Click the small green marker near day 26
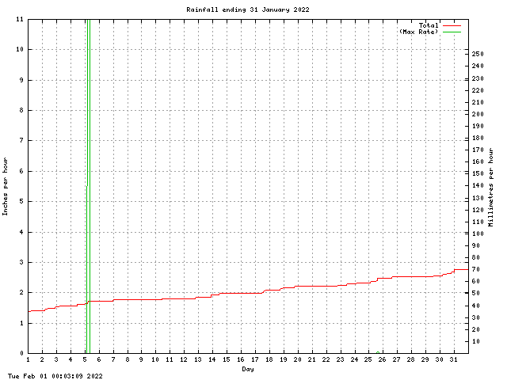This screenshot has height=380, width=507. point(378,352)
